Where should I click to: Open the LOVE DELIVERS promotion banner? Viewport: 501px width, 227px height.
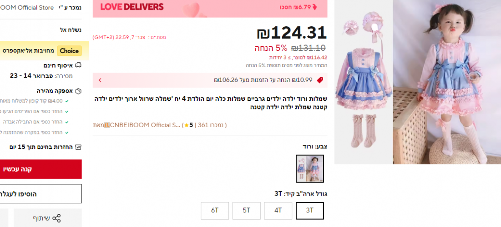coord(210,8)
